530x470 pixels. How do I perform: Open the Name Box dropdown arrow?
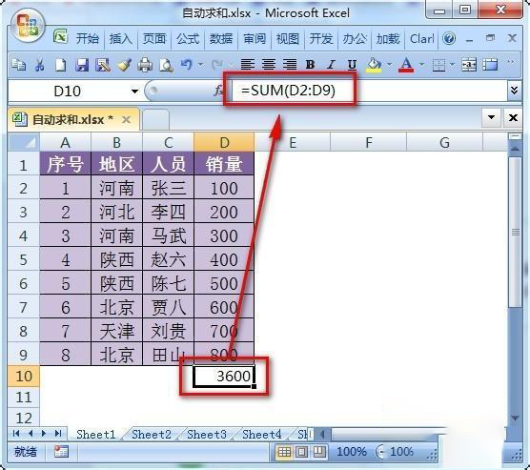click(134, 92)
